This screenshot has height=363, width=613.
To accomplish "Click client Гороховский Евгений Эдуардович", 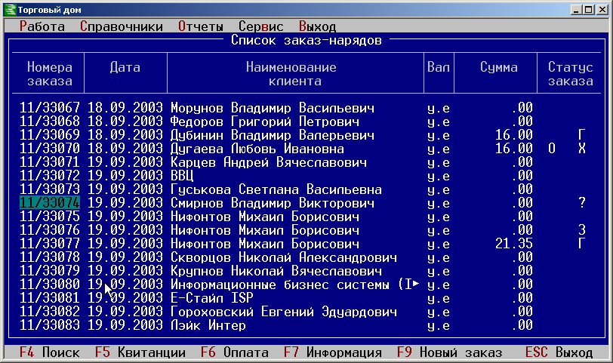I will click(284, 312).
